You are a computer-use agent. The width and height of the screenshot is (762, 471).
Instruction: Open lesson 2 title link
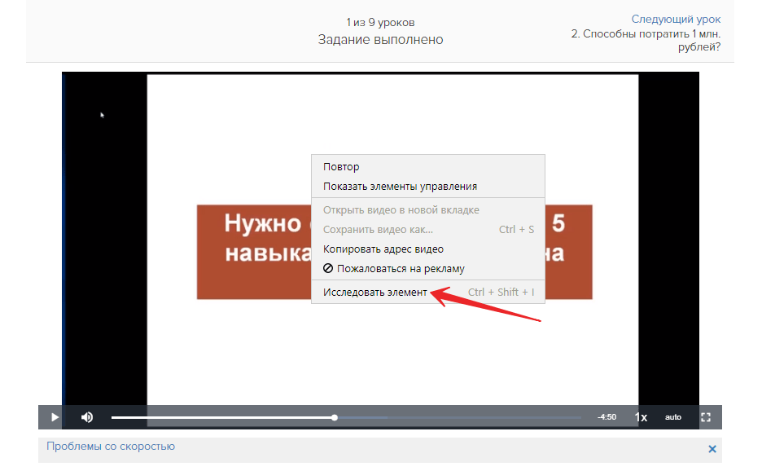[x=646, y=41]
